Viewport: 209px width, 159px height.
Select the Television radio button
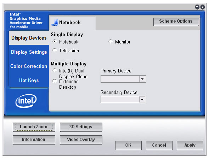(55, 51)
